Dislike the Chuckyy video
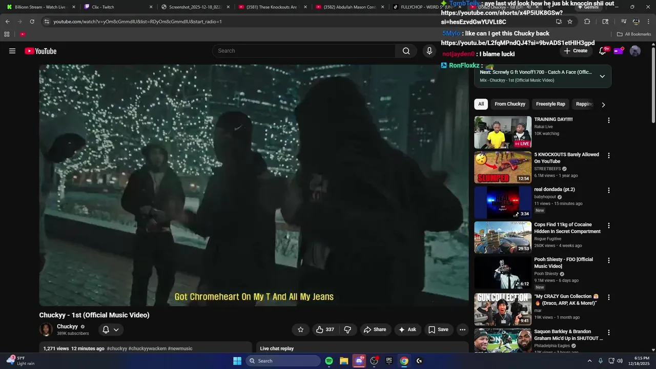Screen dimensions: 656x369 point(347,330)
